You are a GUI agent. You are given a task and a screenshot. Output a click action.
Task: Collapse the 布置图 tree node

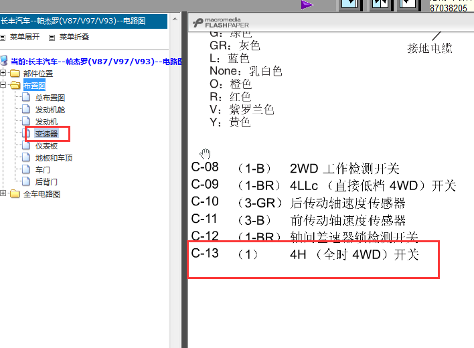(x=3, y=85)
